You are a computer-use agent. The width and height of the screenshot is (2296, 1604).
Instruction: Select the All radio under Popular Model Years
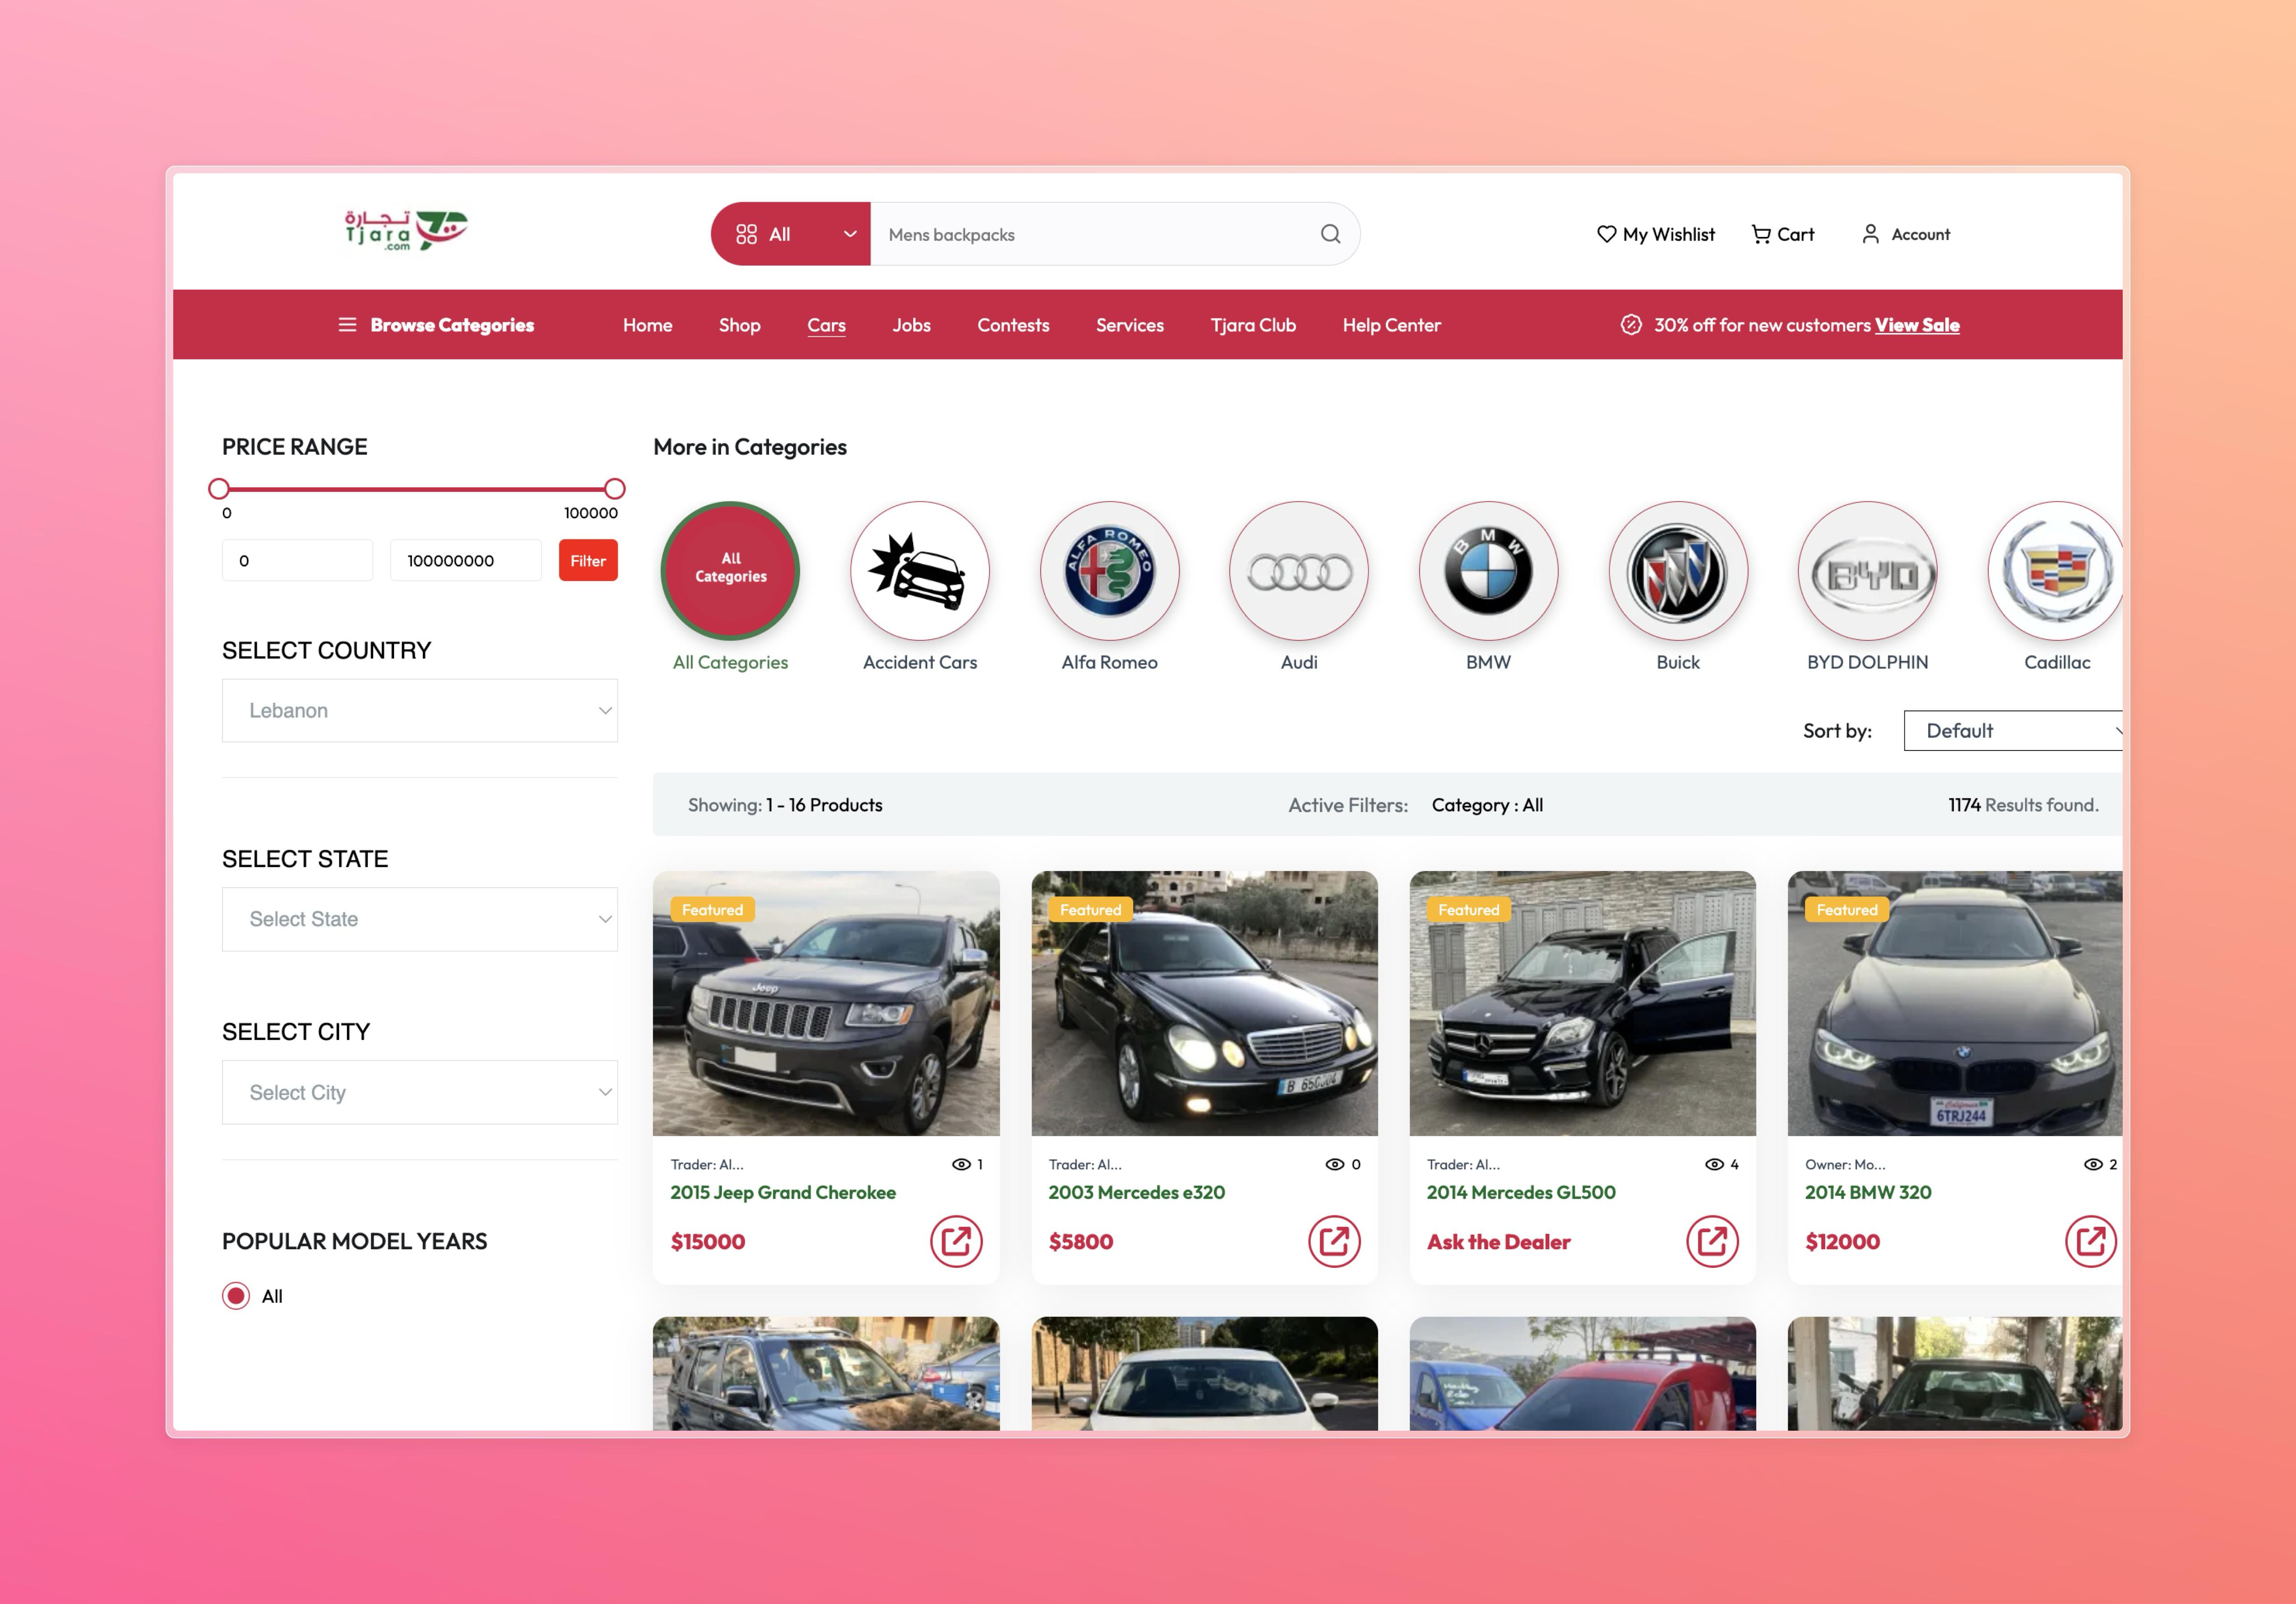click(235, 1295)
